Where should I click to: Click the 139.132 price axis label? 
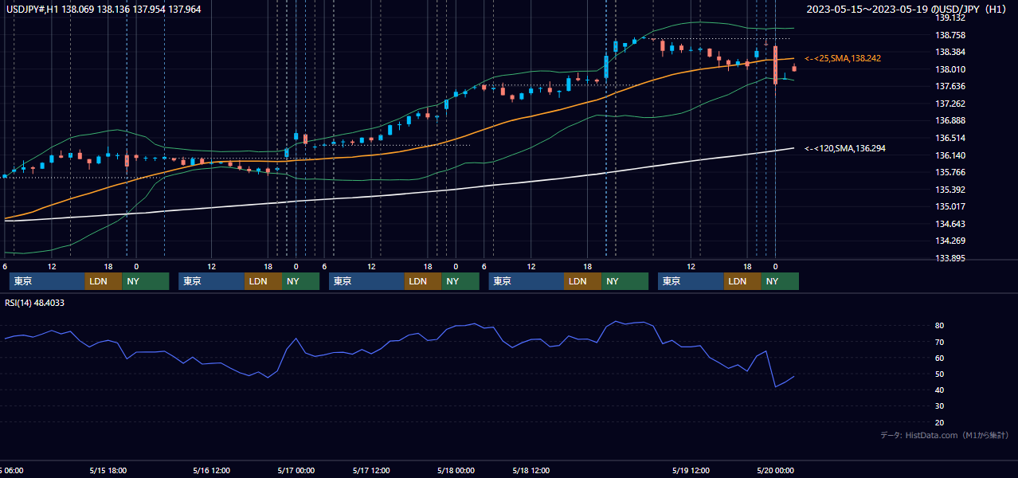[950, 18]
